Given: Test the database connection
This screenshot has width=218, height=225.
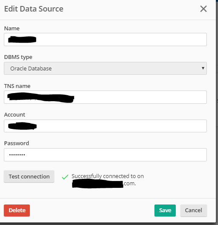Looking at the screenshot, I should [x=29, y=176].
